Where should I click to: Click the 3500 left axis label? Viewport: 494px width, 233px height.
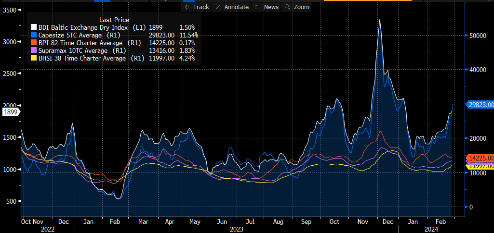9,10
